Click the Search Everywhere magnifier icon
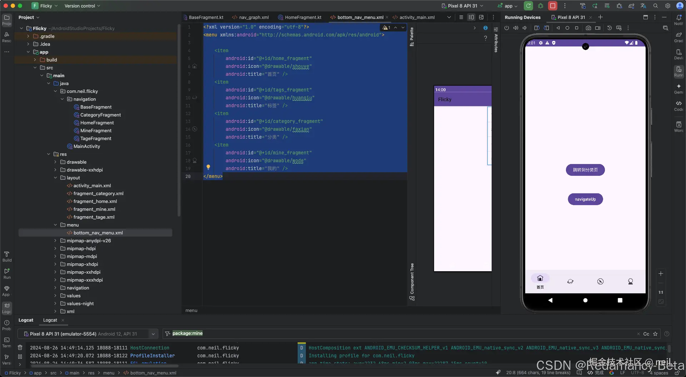Viewport: 686px width, 377px height. coord(656,6)
